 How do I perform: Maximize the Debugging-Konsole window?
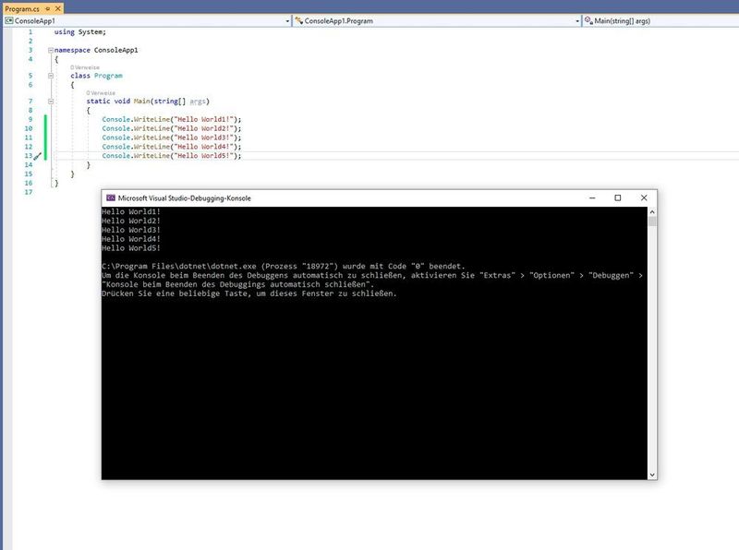pos(618,198)
